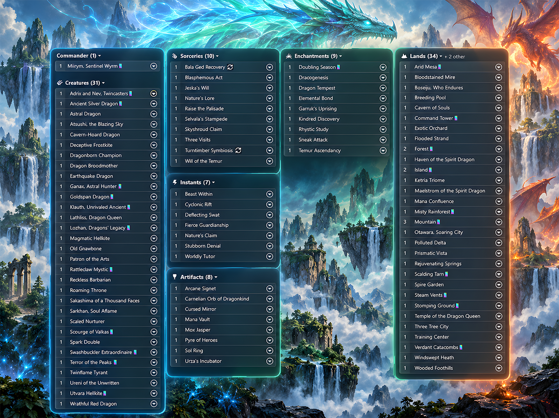Open options circle for Sol Ring
The image size is (559, 418).
[x=269, y=351]
